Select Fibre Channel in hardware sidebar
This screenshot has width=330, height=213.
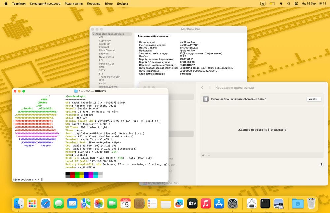coord(107,50)
